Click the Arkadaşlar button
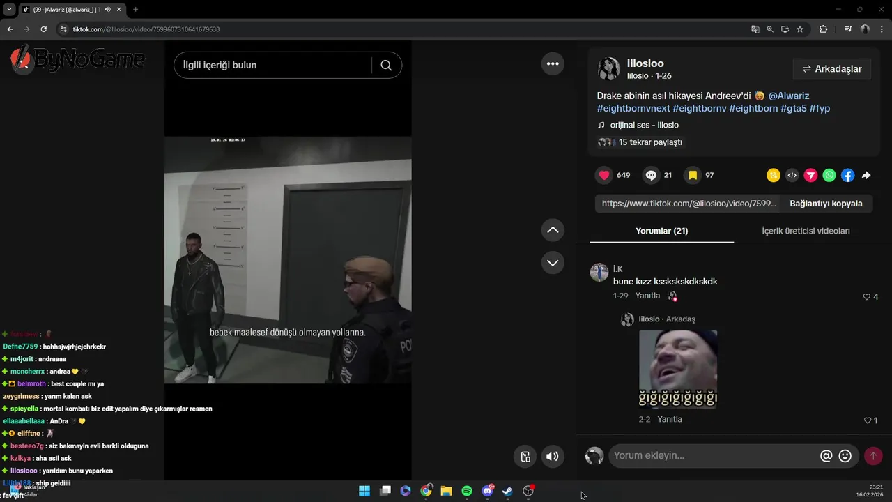Viewport: 892px width, 502px height. click(832, 69)
